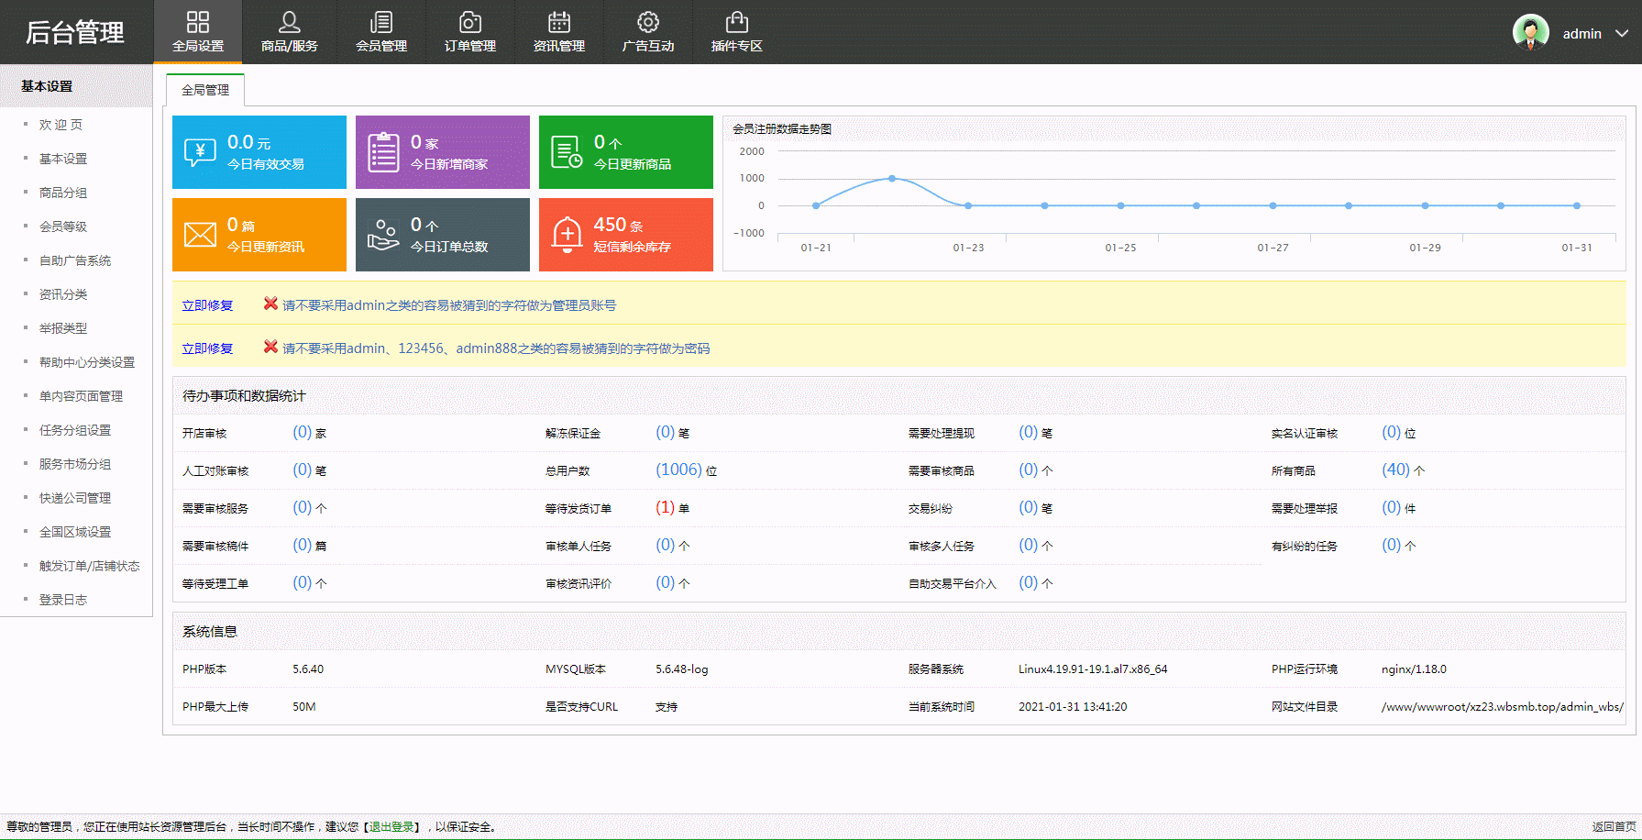Click the nginx/1.18.0 PHP运行环境 value

point(1414,669)
